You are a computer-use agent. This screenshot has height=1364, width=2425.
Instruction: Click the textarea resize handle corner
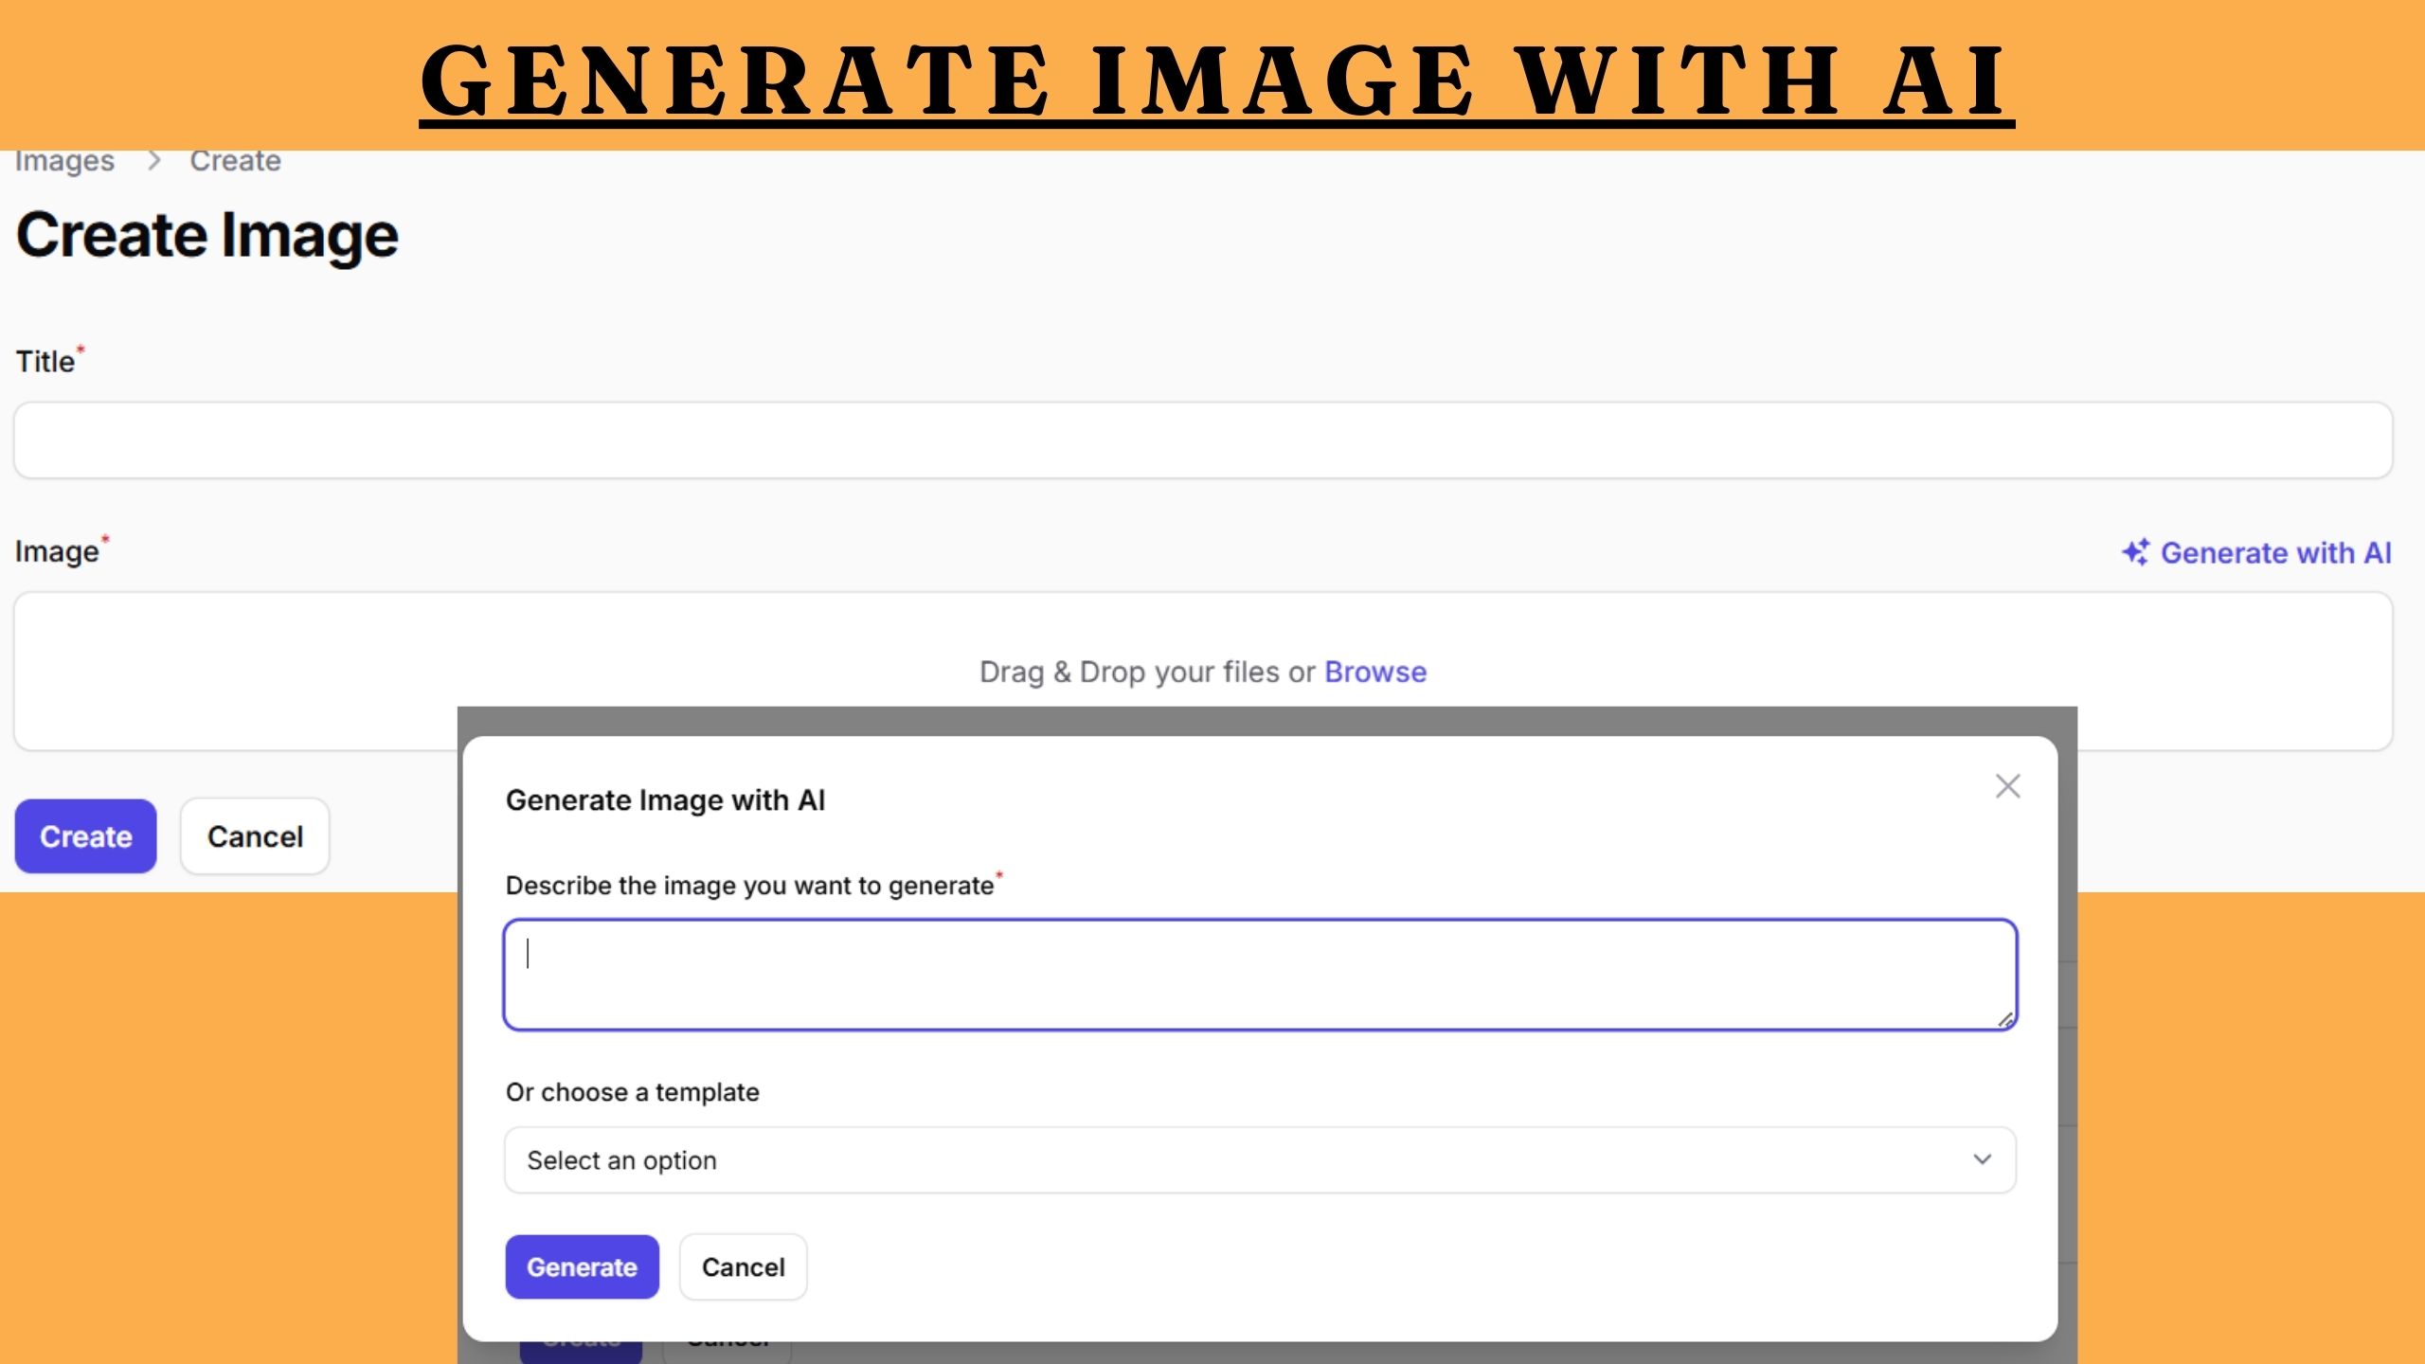tap(2004, 1019)
